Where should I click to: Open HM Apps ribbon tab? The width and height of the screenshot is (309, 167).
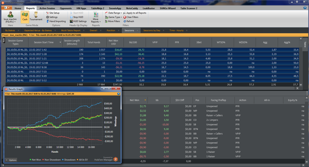coord(81,8)
